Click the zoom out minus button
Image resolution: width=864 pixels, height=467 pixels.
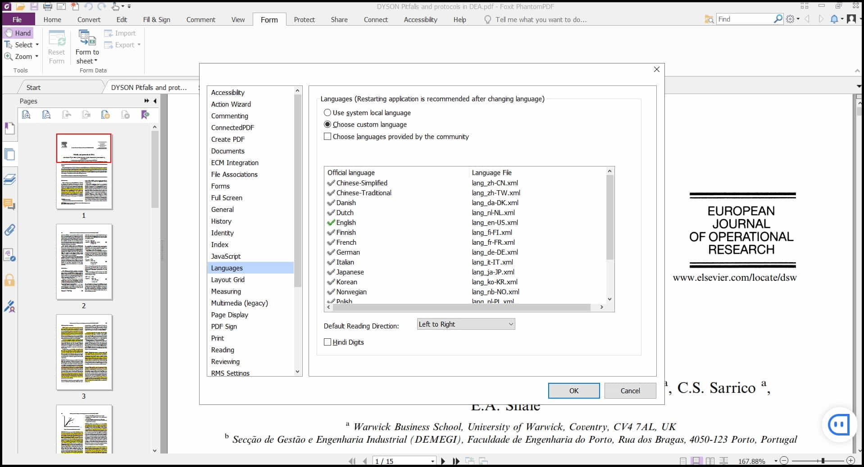pos(784,461)
